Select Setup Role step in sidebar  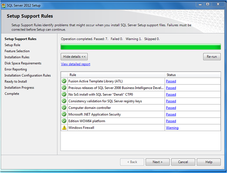pos(12,45)
